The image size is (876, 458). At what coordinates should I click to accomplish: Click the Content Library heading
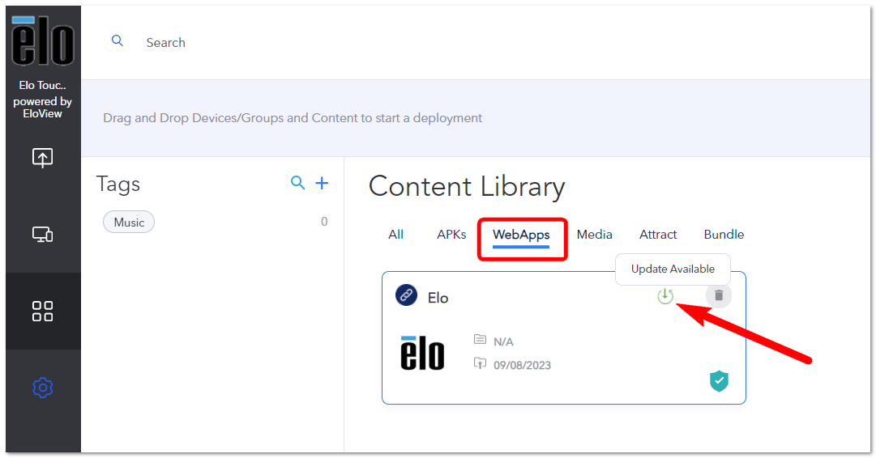point(467,186)
